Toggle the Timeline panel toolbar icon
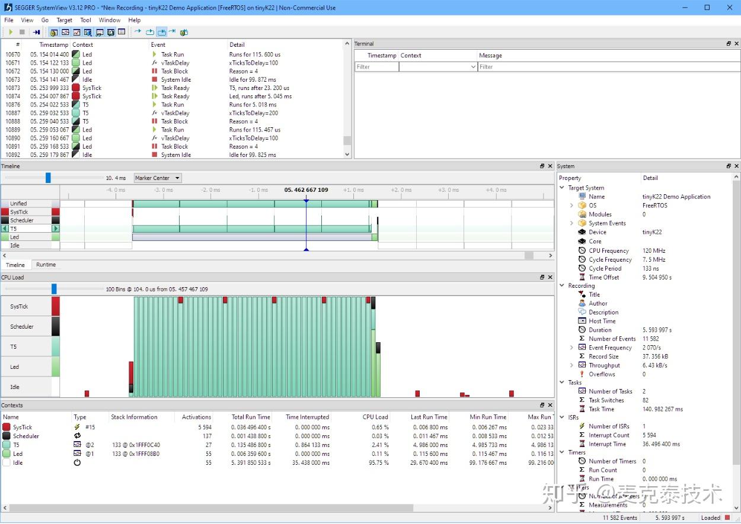 tap(65, 32)
